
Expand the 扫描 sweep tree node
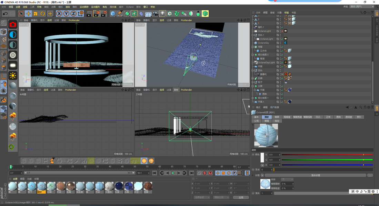pos(253,78)
